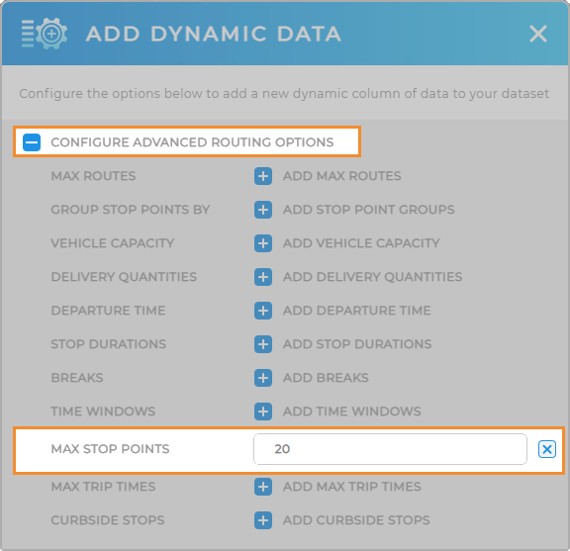Remove the Max Stop Points value

point(547,449)
